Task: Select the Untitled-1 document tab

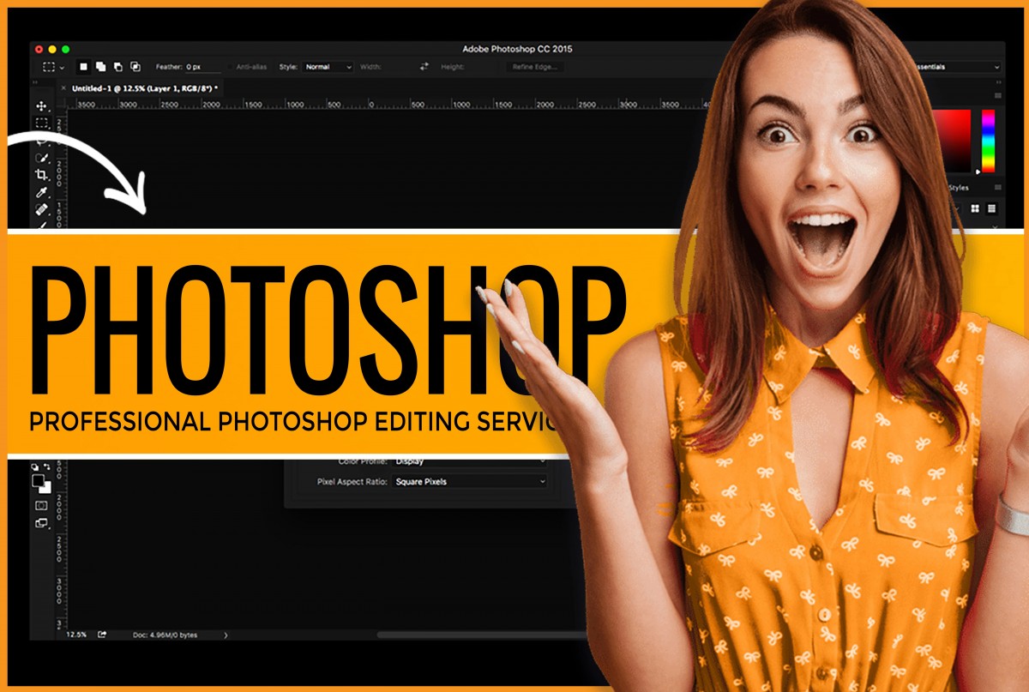Action: (144, 88)
